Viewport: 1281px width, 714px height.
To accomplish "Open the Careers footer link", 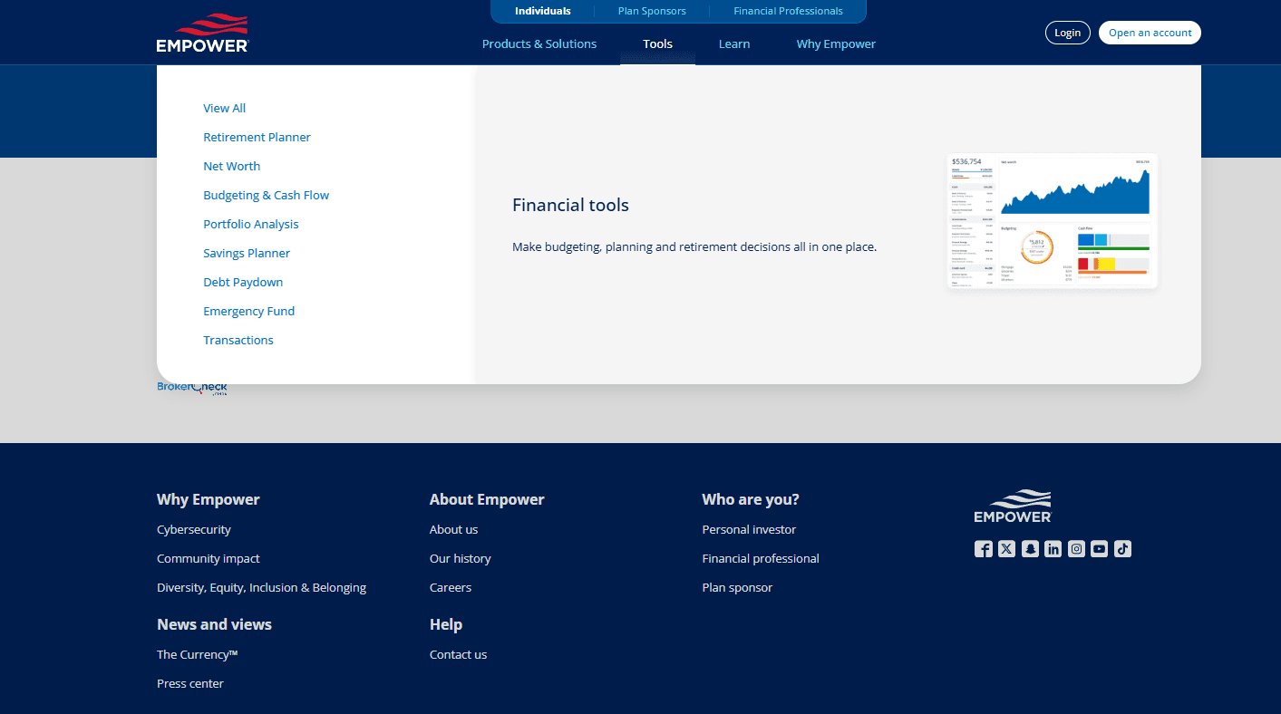I will click(451, 587).
